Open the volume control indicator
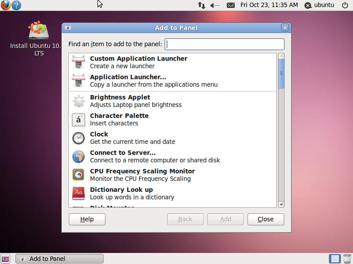The width and height of the screenshot is (353, 264). pyautogui.click(x=215, y=5)
